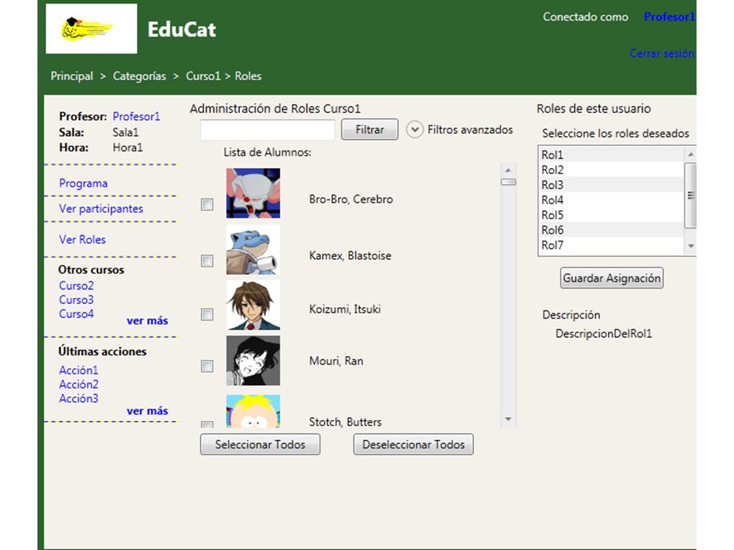Go to Curso2 under Otros cursos
The height and width of the screenshot is (550, 734).
tap(76, 285)
